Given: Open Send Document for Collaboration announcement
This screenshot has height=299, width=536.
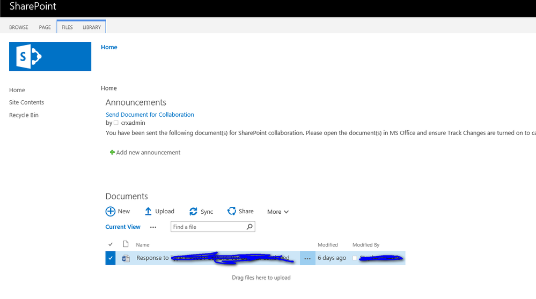Looking at the screenshot, I should coord(150,115).
